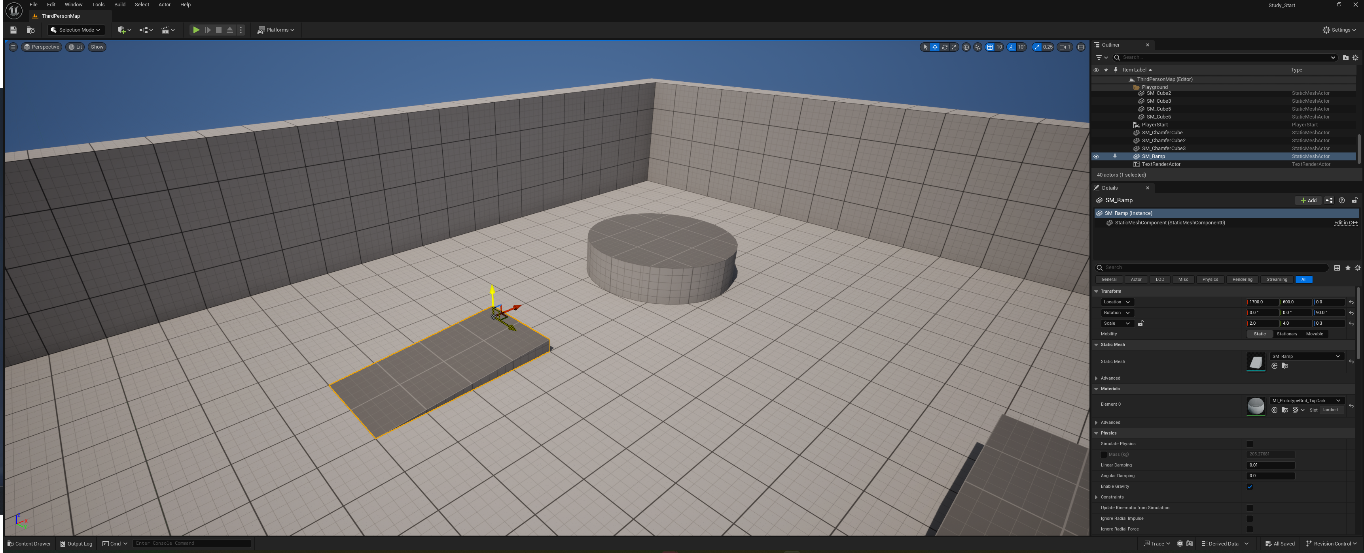Open the Selection Mode dropdown
The image size is (1364, 553).
tap(76, 30)
